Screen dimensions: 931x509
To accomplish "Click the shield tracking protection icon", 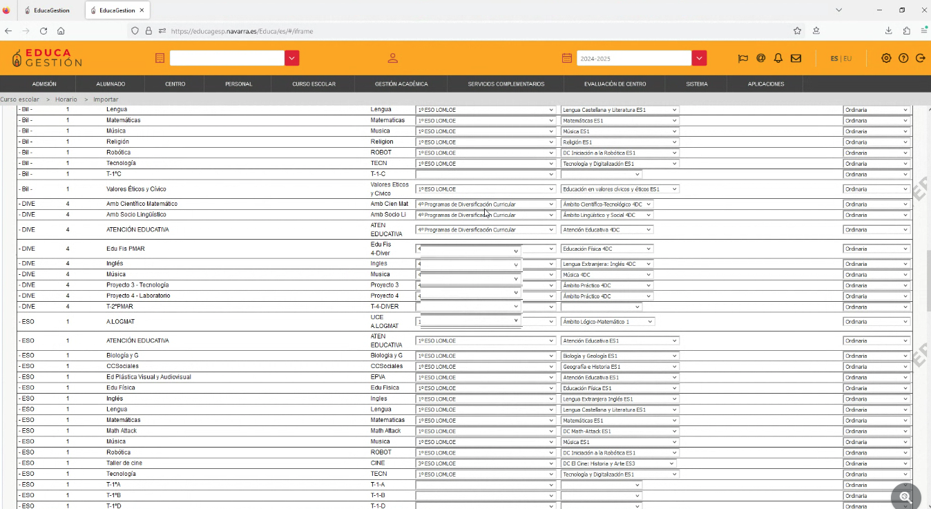I will click(x=135, y=30).
